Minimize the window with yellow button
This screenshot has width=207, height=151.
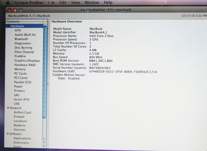point(15,10)
